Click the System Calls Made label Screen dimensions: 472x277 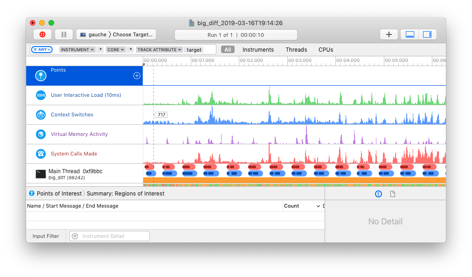74,154
